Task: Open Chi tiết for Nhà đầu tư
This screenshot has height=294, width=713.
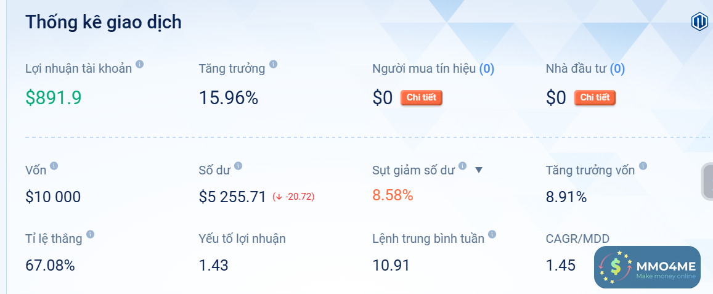Action: (595, 97)
